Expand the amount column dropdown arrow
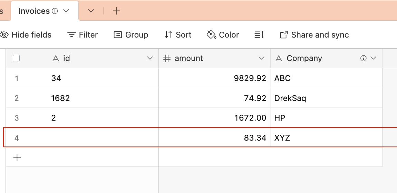This screenshot has height=193, width=397. (x=261, y=58)
